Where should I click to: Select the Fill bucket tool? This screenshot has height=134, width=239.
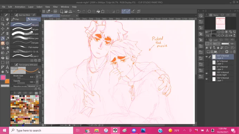pos(2,58)
